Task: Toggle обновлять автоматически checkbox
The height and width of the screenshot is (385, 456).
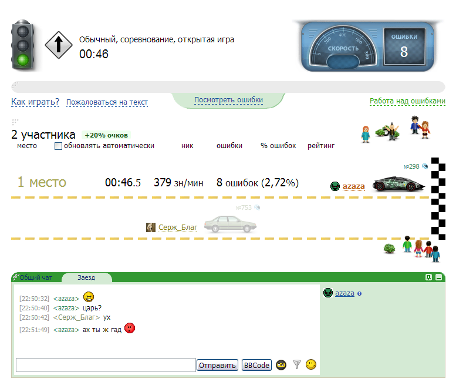Action: click(59, 146)
